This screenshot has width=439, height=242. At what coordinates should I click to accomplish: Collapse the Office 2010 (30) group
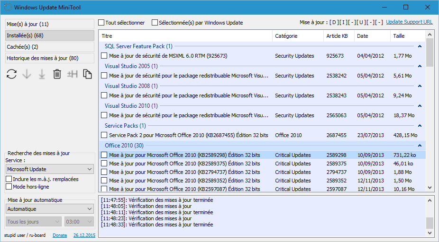tap(420, 146)
